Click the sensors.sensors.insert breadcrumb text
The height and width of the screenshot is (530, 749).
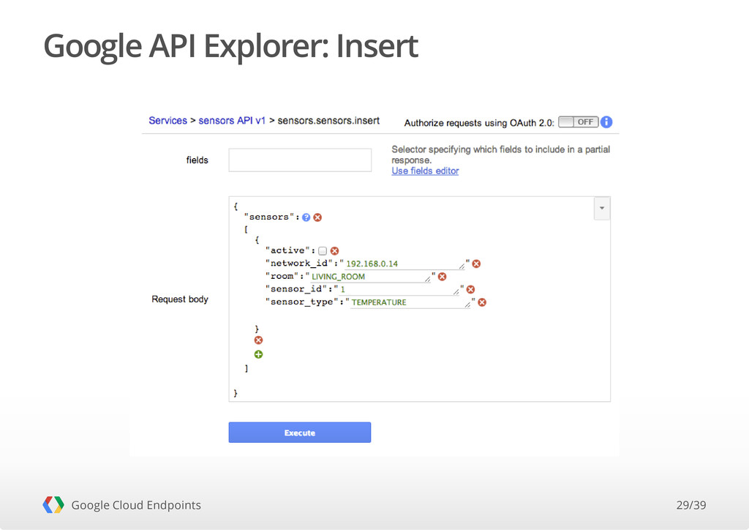[x=328, y=121]
